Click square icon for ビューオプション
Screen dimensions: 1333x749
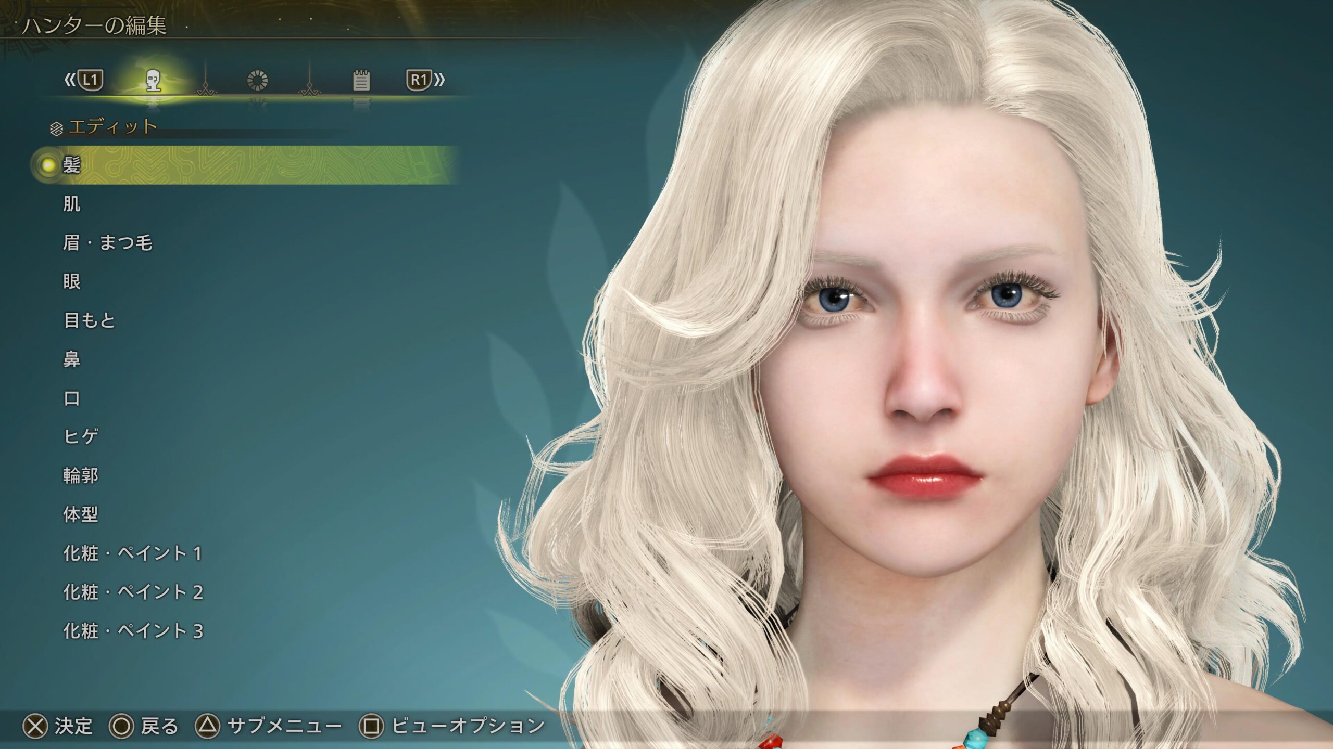371,726
